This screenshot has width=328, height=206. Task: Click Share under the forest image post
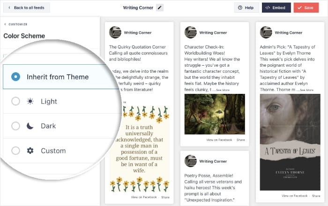[240, 140]
